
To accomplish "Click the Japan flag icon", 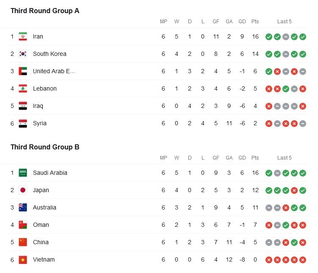I will pyautogui.click(x=23, y=190).
